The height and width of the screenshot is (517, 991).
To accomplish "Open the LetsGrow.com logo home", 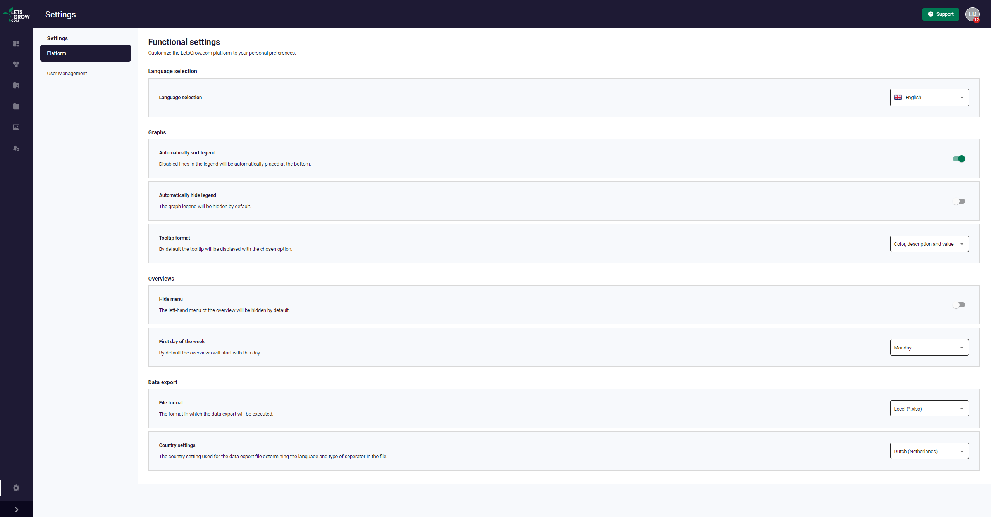I will (17, 15).
